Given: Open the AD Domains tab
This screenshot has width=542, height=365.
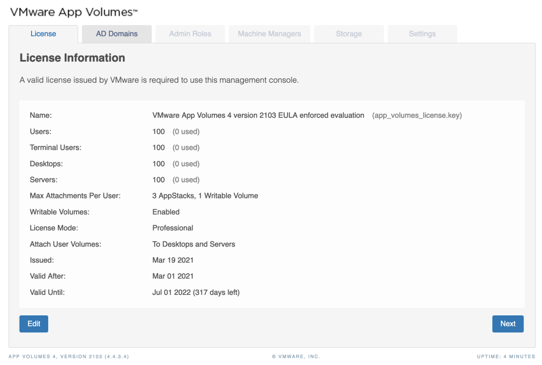Looking at the screenshot, I should [x=116, y=34].
